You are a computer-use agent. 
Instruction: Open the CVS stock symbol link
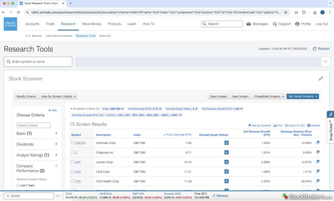(78, 181)
